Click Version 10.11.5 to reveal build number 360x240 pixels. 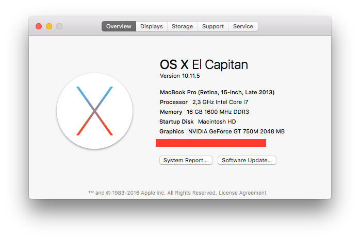click(179, 76)
